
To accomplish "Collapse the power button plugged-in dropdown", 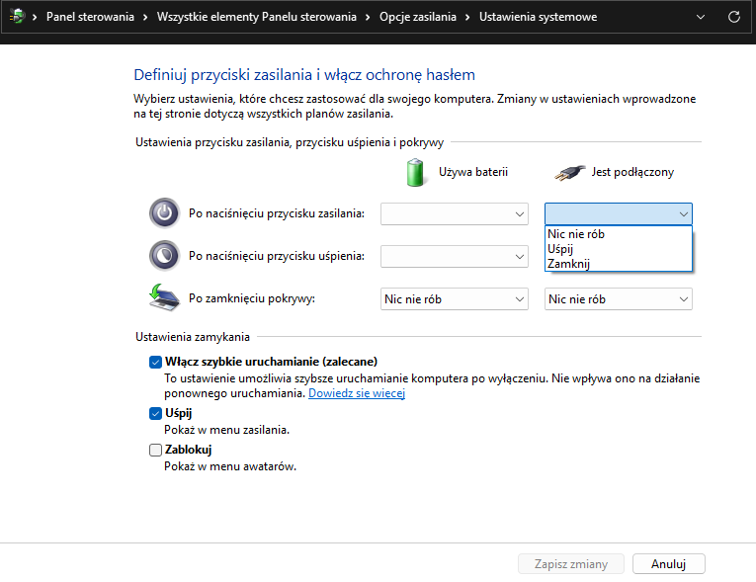I will click(618, 213).
